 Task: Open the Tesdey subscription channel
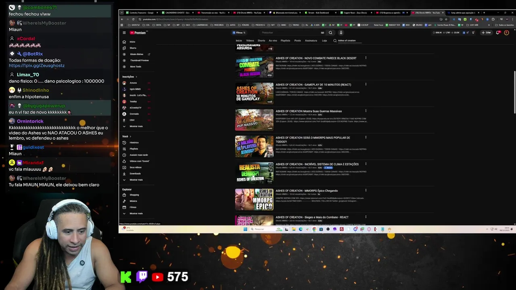[x=133, y=101]
